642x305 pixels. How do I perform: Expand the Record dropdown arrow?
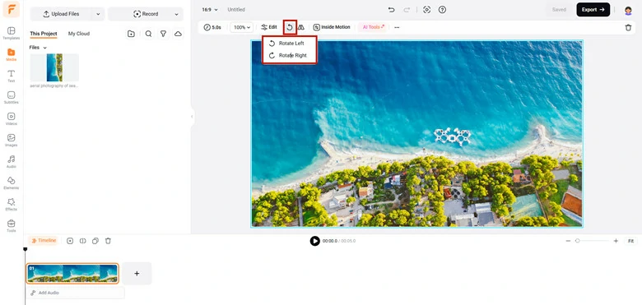tap(176, 14)
